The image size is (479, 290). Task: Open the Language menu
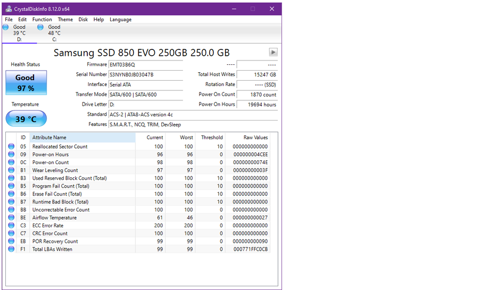tap(120, 20)
